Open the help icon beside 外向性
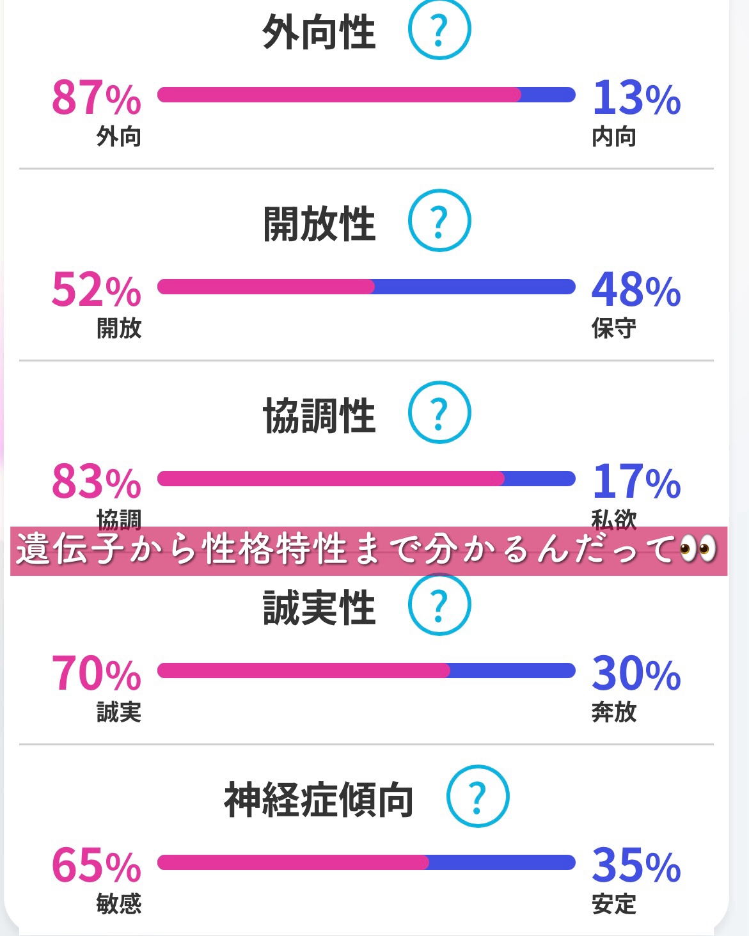Image resolution: width=749 pixels, height=936 pixels. [x=439, y=29]
